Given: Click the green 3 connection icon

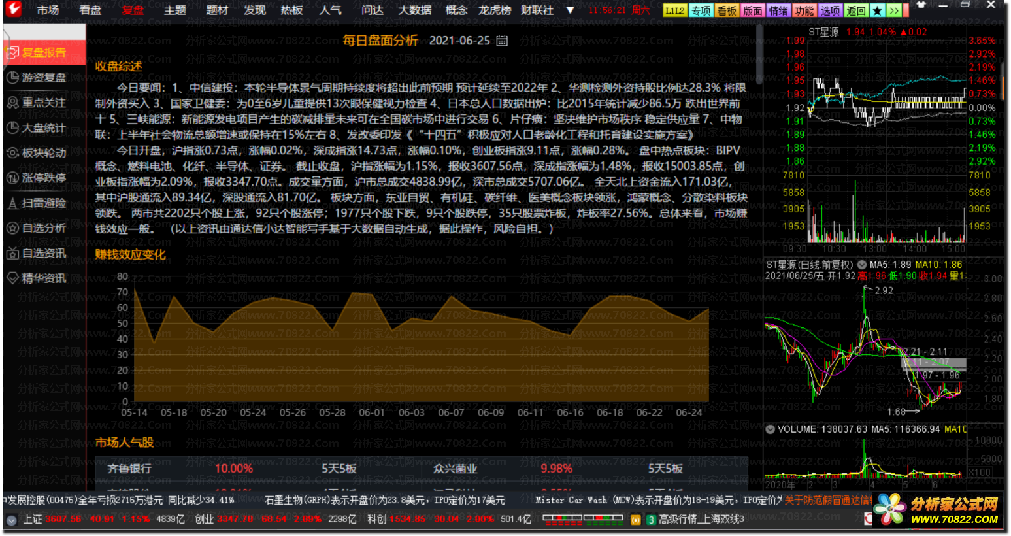Looking at the screenshot, I should pyautogui.click(x=651, y=520).
